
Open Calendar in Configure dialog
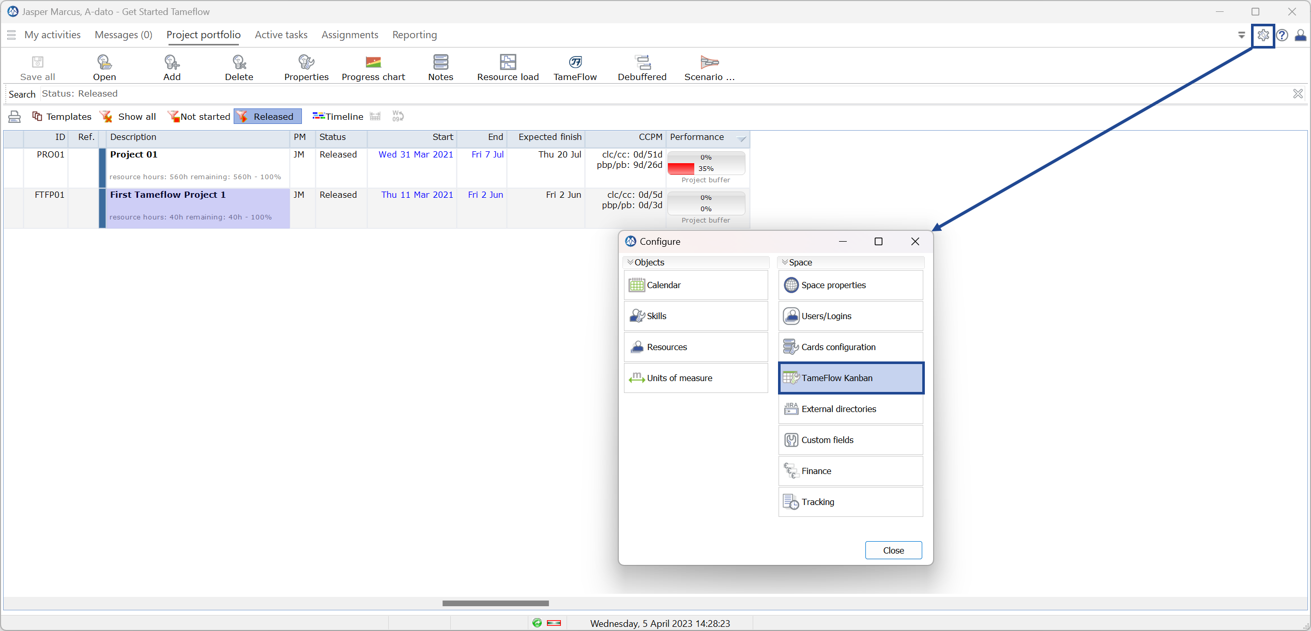coord(696,285)
